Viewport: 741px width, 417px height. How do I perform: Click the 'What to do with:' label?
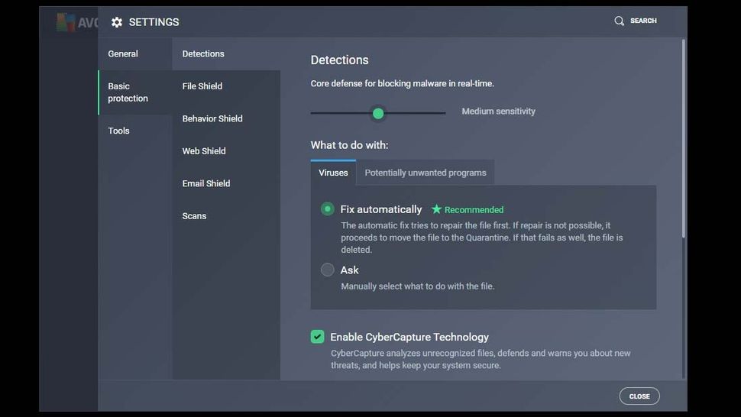click(349, 145)
